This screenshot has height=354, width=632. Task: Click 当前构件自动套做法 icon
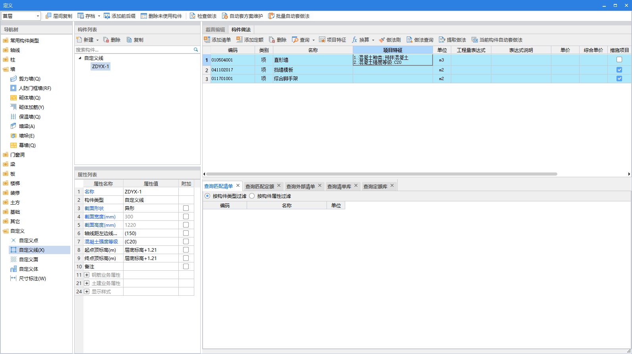click(475, 40)
